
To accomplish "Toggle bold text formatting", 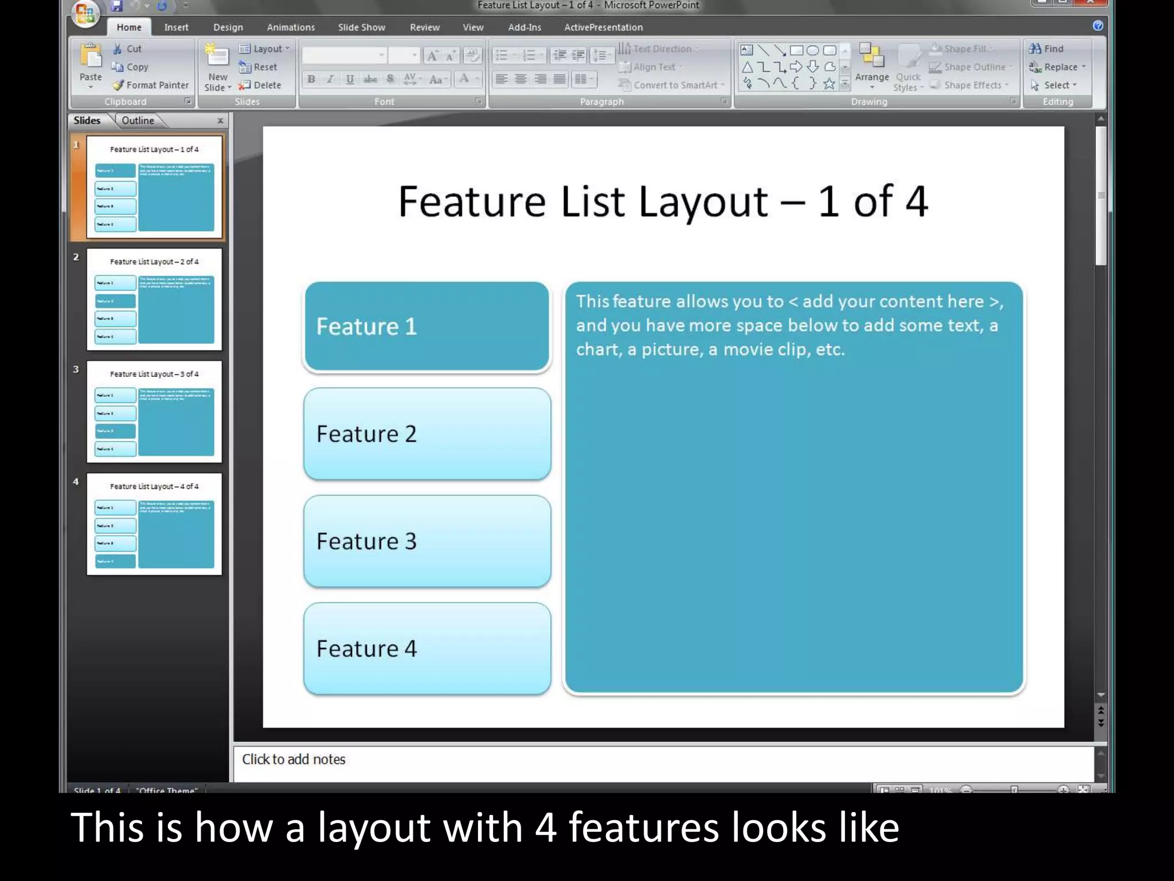I will [x=311, y=79].
